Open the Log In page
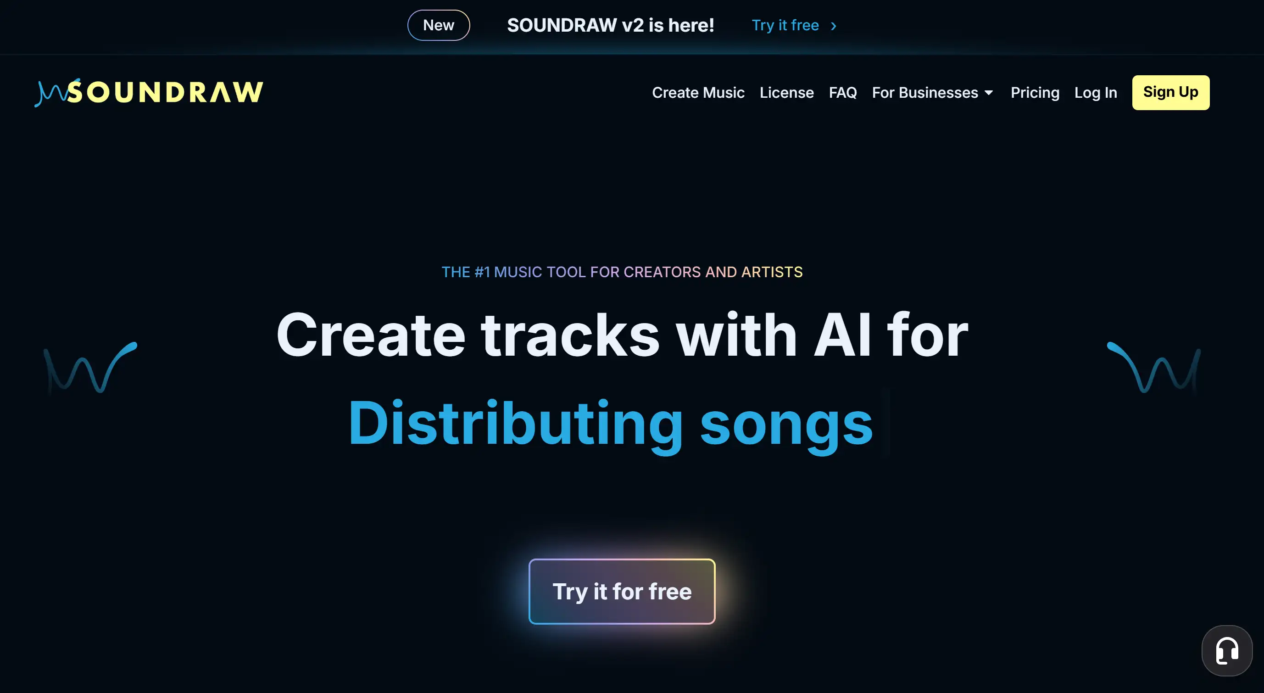Screen dimensions: 1264x693 [x=1096, y=92]
